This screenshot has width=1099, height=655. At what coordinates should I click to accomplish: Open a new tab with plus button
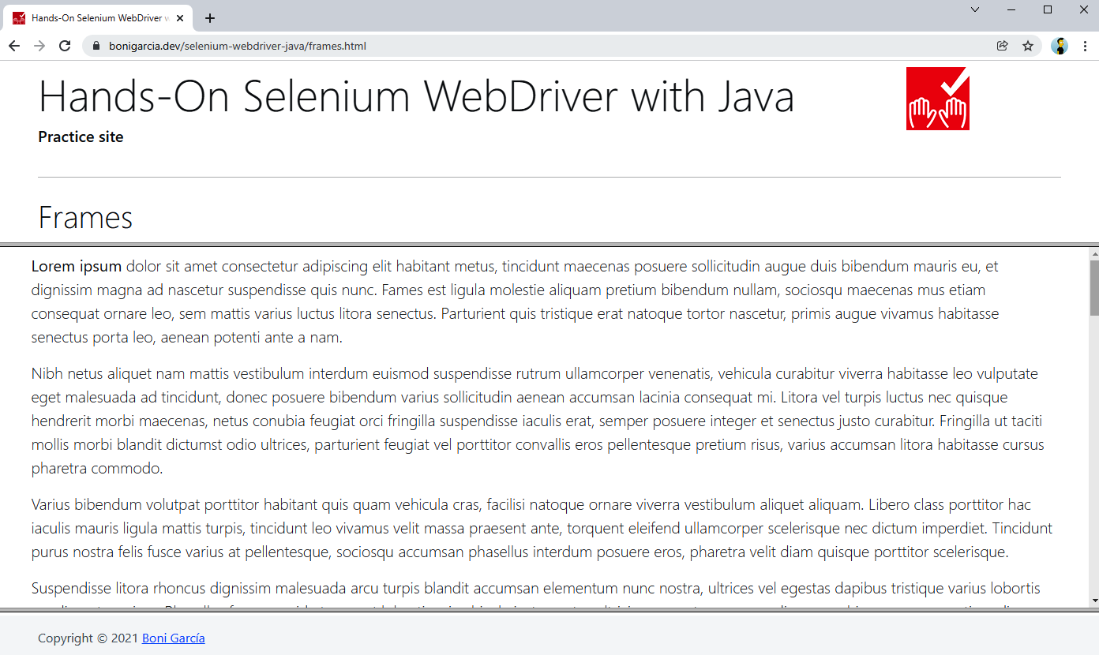tap(209, 18)
